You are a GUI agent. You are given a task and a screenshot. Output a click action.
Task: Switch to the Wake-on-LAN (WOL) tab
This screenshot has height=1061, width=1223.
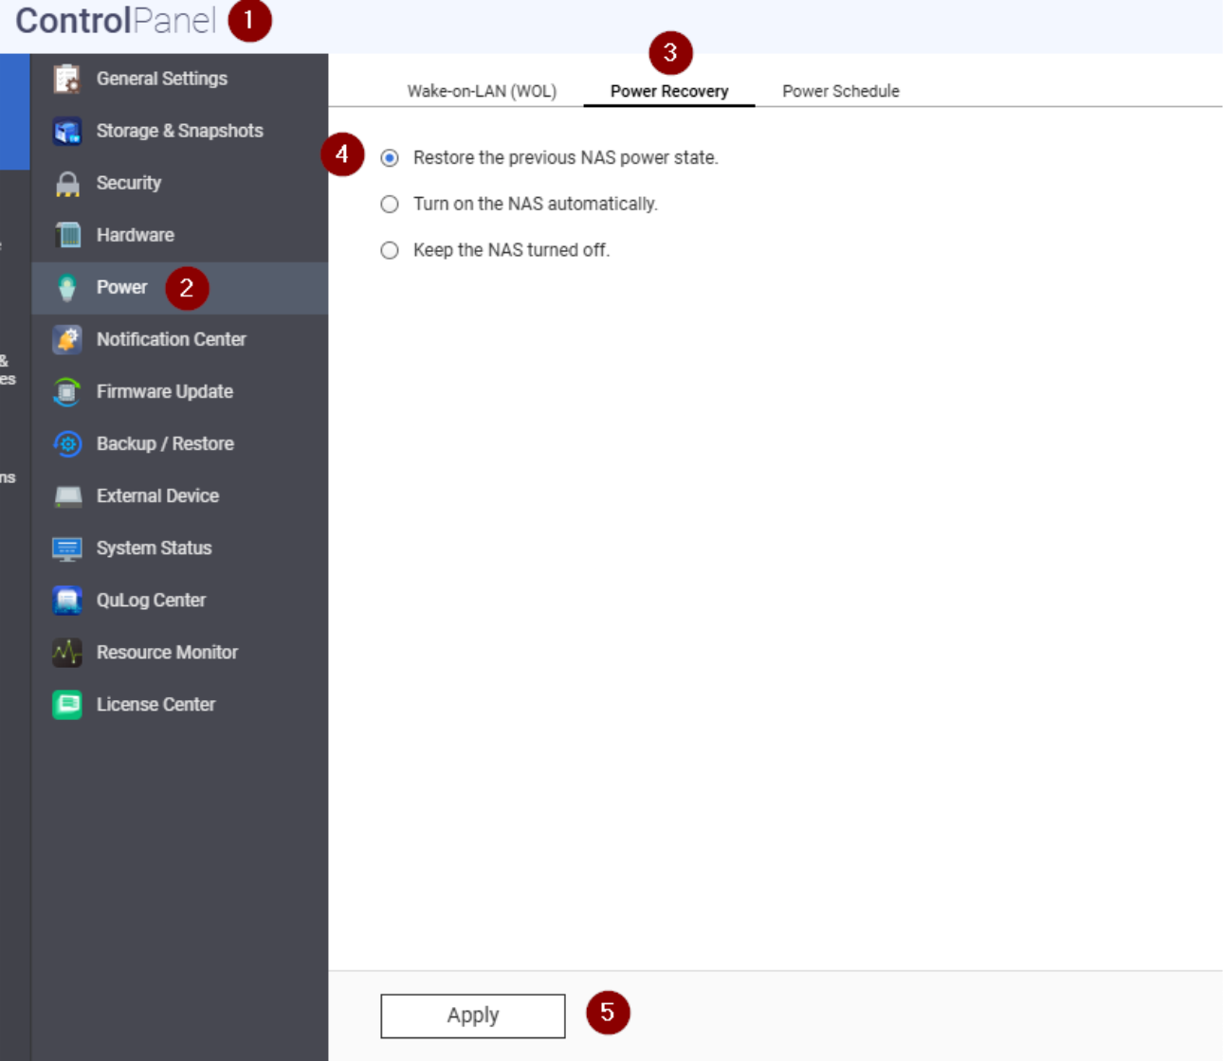pos(482,91)
